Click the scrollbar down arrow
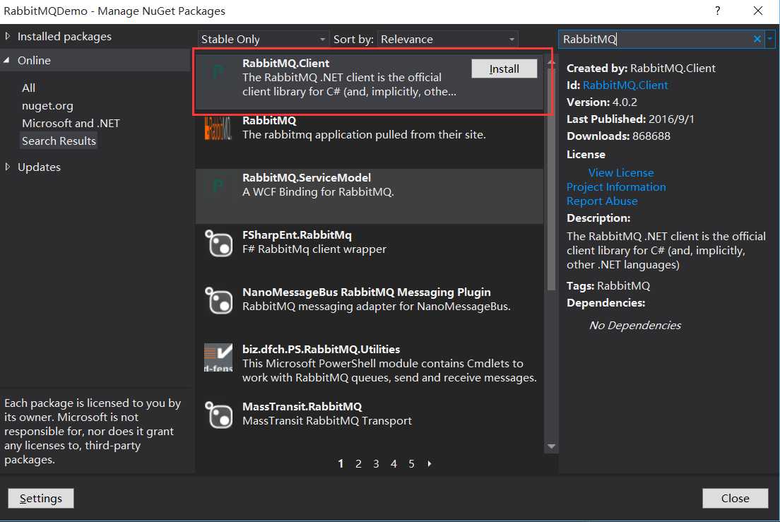 coord(551,446)
